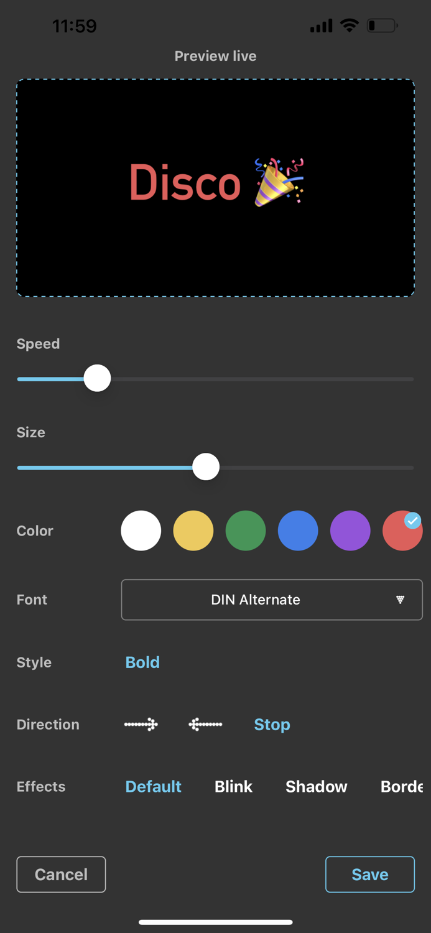Toggle Bold text style

tap(142, 662)
